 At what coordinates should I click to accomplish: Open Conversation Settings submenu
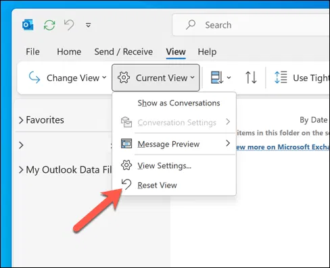tap(174, 122)
